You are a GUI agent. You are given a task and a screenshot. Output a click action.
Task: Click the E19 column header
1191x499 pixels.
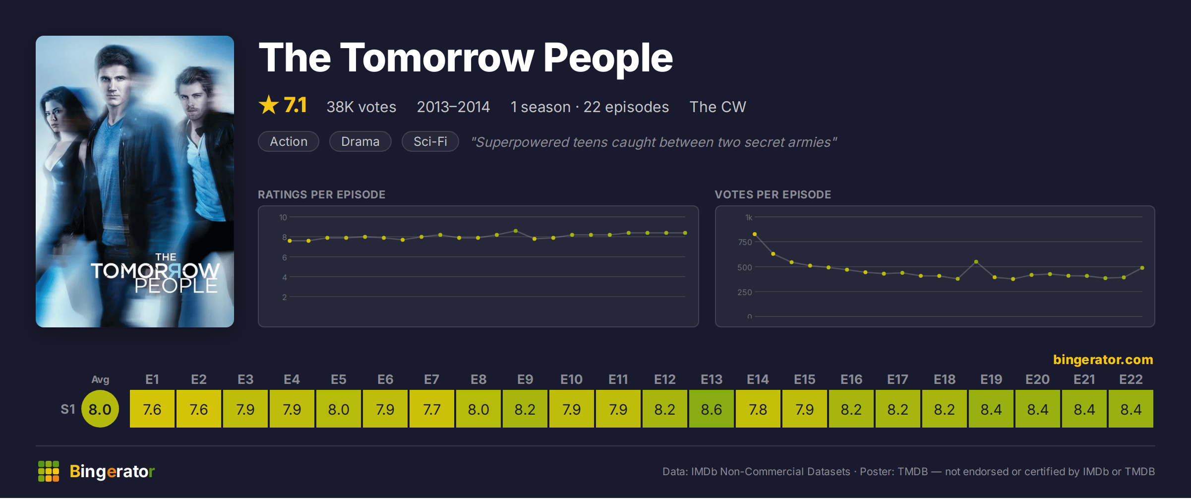[991, 379]
